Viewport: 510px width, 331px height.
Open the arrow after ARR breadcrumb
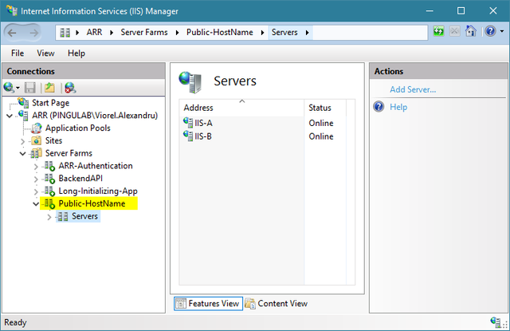[x=112, y=33]
